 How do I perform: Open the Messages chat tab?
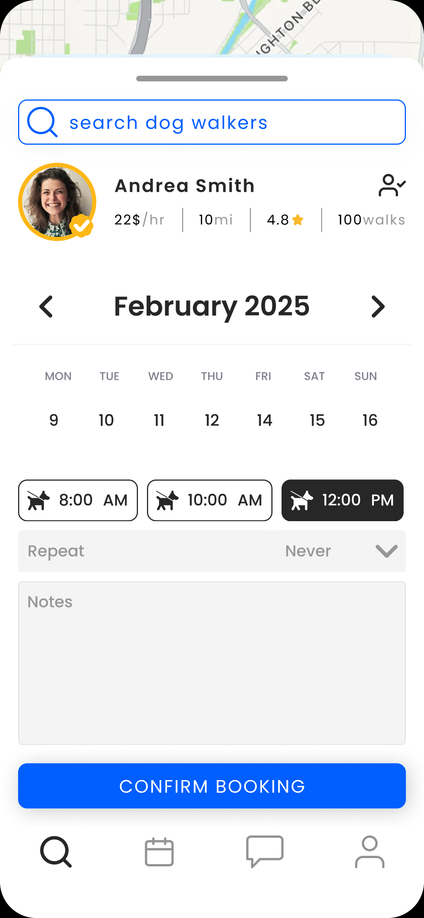(265, 852)
